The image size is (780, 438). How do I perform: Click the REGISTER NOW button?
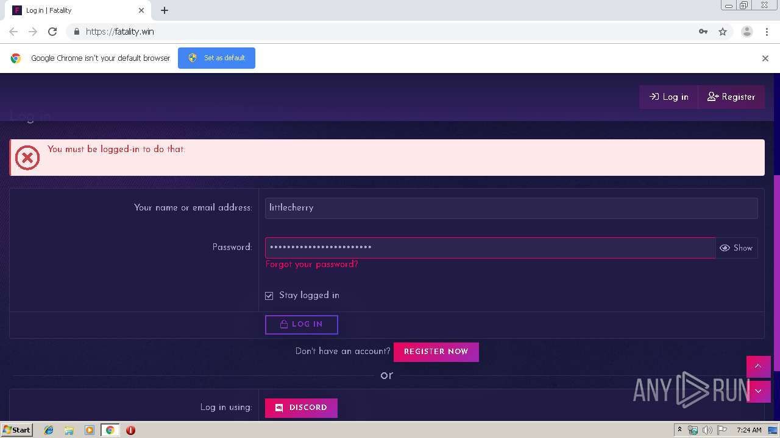[x=436, y=352]
